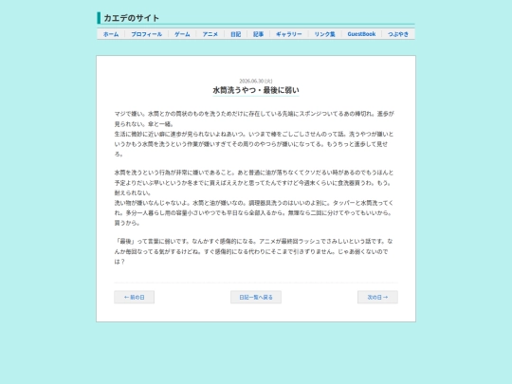The height and width of the screenshot is (384, 512).
Task: Click the 記事 navigation link
Action: [258, 34]
